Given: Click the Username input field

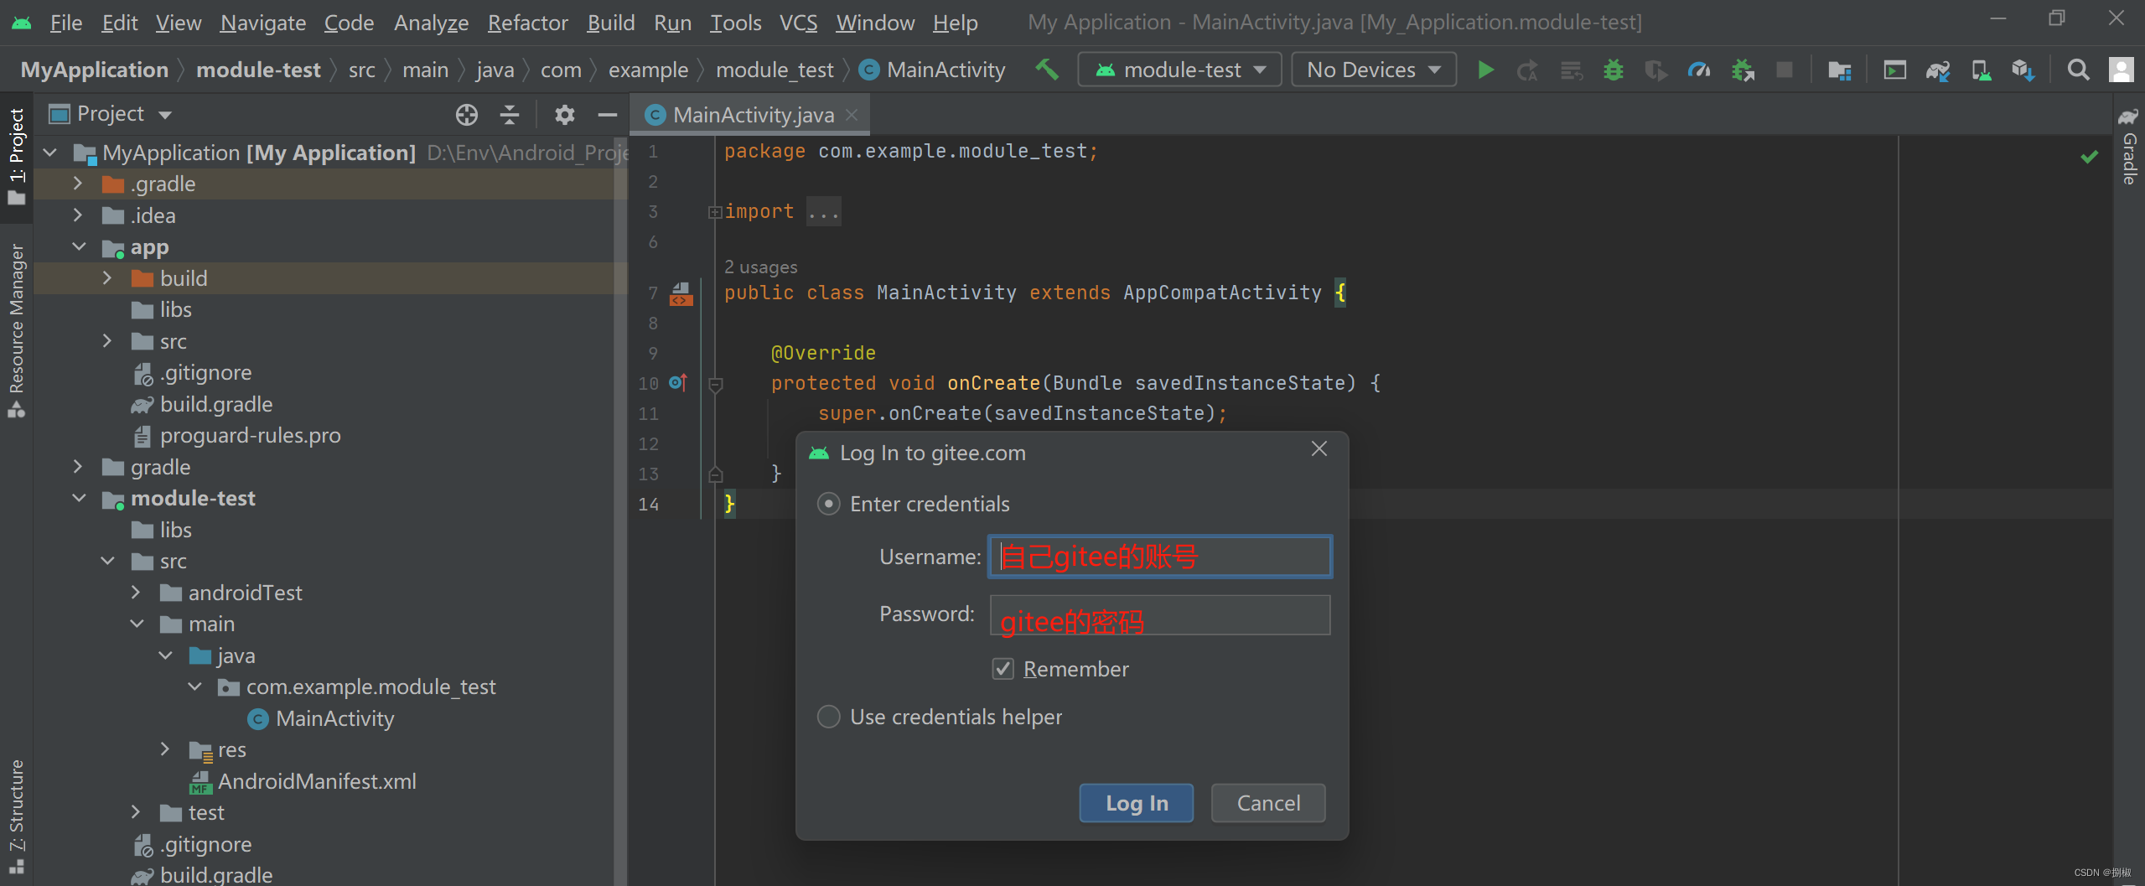Looking at the screenshot, I should pyautogui.click(x=1160, y=557).
